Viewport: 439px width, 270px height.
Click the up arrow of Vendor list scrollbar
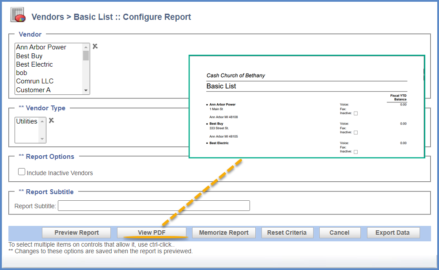pos(86,47)
